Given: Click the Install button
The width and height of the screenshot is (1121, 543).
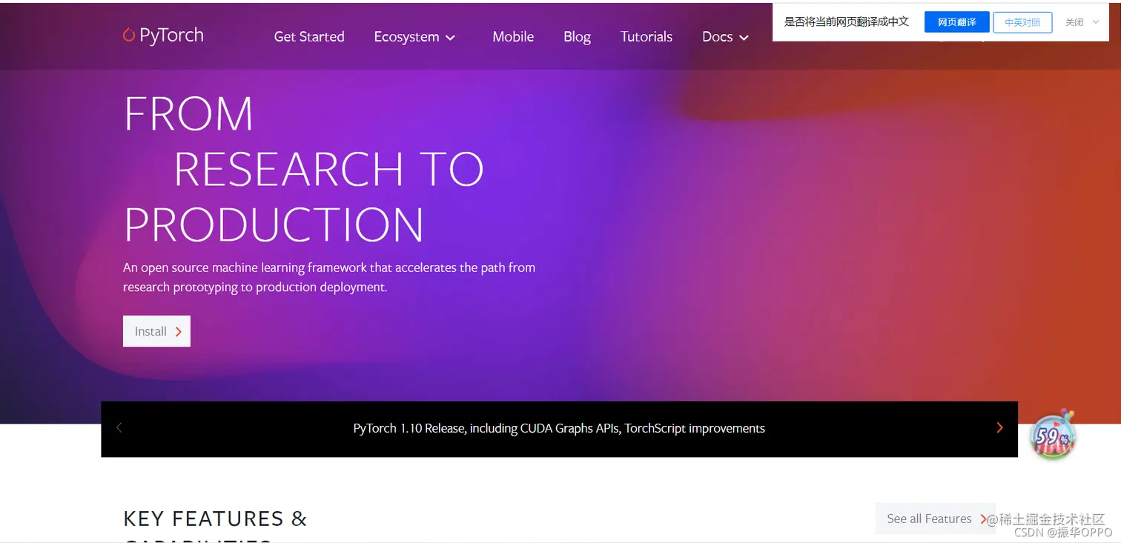Looking at the screenshot, I should tap(156, 331).
